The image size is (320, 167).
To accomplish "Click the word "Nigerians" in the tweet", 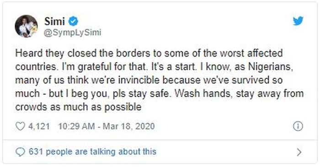I will (x=271, y=67).
